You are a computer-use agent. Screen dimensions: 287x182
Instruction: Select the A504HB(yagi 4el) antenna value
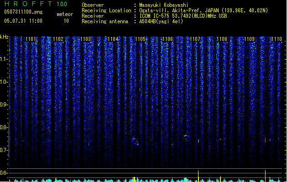pyautogui.click(x=161, y=21)
